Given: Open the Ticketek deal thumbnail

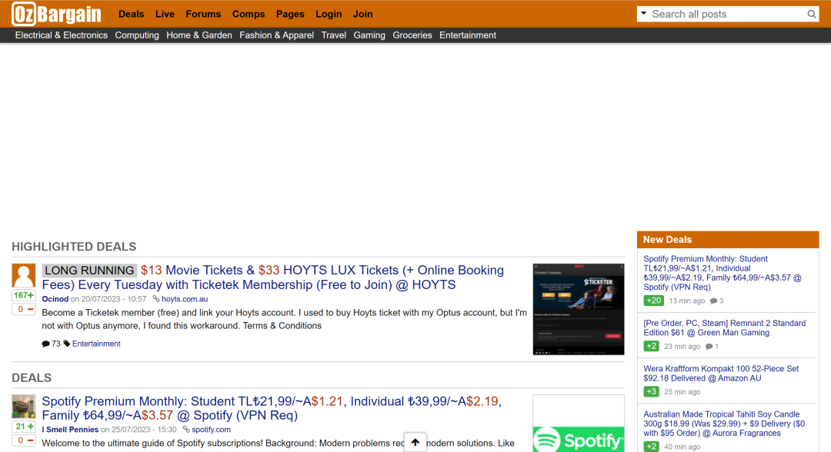Looking at the screenshot, I should tap(578, 309).
